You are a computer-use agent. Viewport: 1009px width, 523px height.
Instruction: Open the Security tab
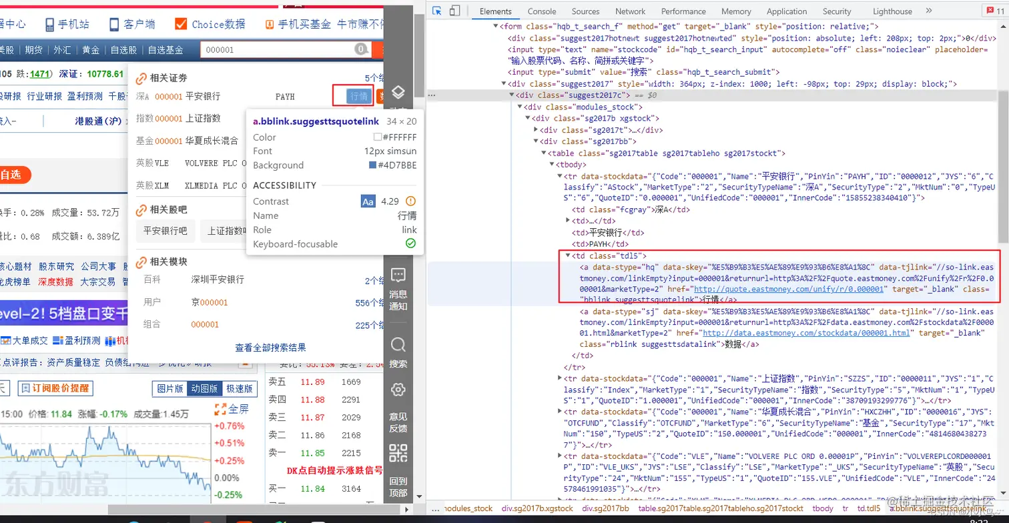coord(837,11)
